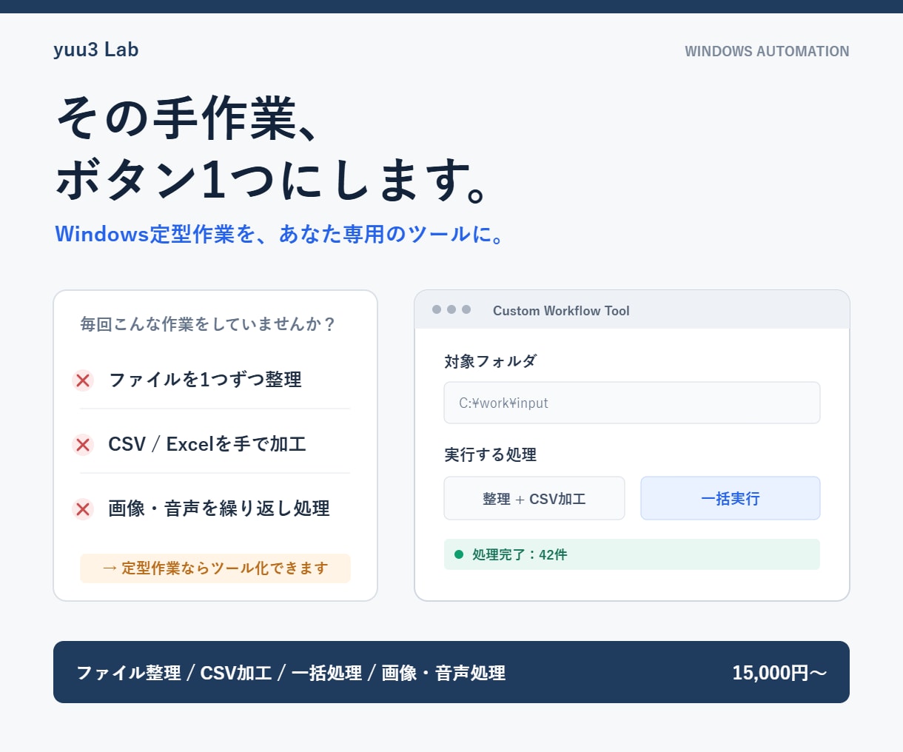Click the red X beside 画像・音声を繰り返し処理
The image size is (903, 752).
pos(83,509)
